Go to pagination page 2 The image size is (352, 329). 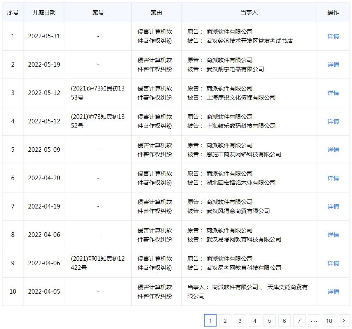[225, 320]
